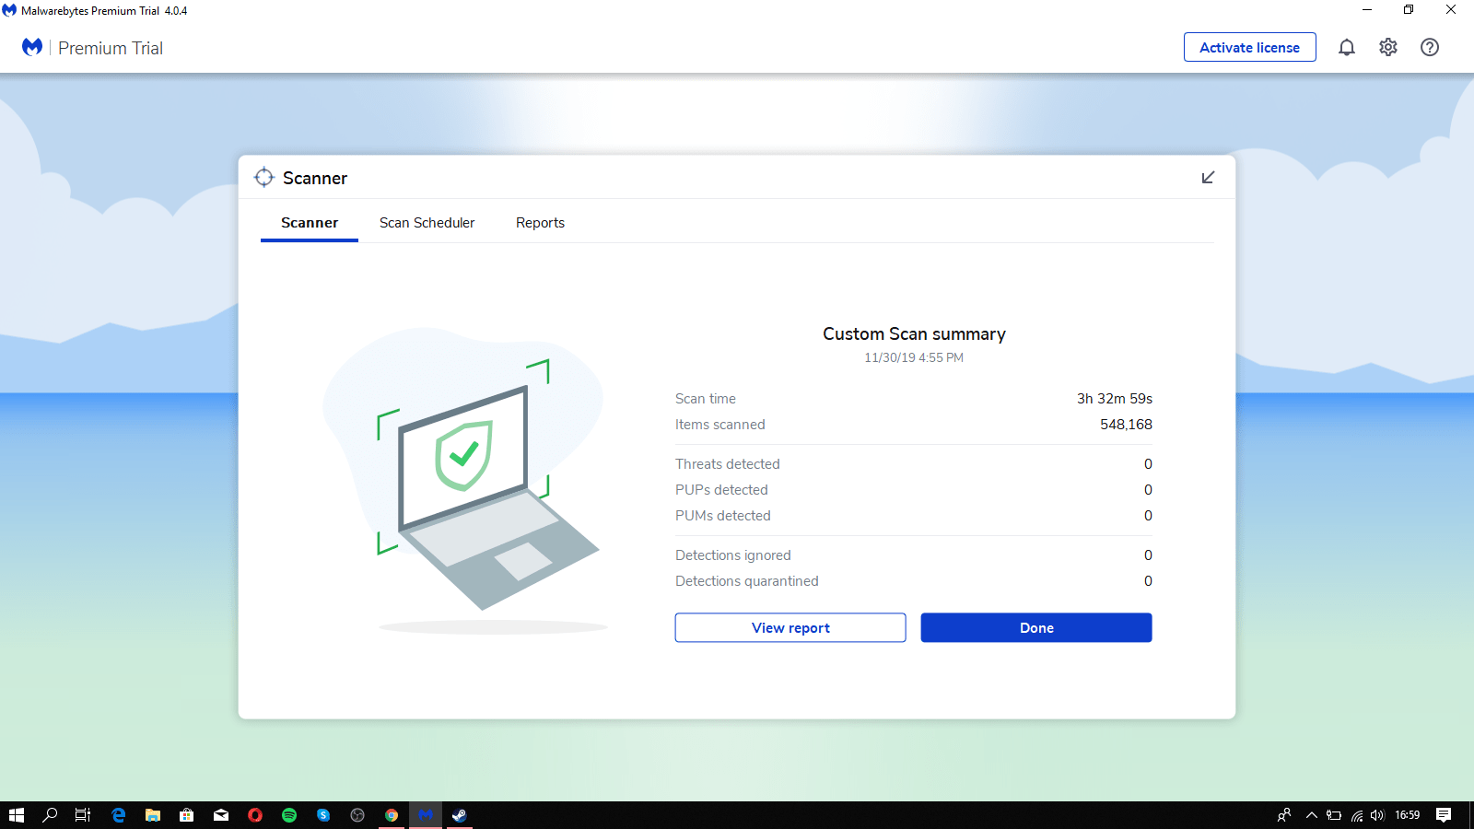Viewport: 1474px width, 829px height.
Task: Click the Malwarebytes taskbar icon
Action: (x=426, y=815)
